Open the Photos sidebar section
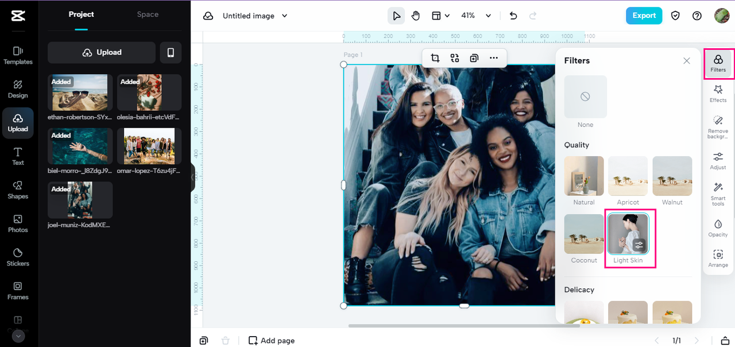This screenshot has height=347, width=735. (x=18, y=223)
